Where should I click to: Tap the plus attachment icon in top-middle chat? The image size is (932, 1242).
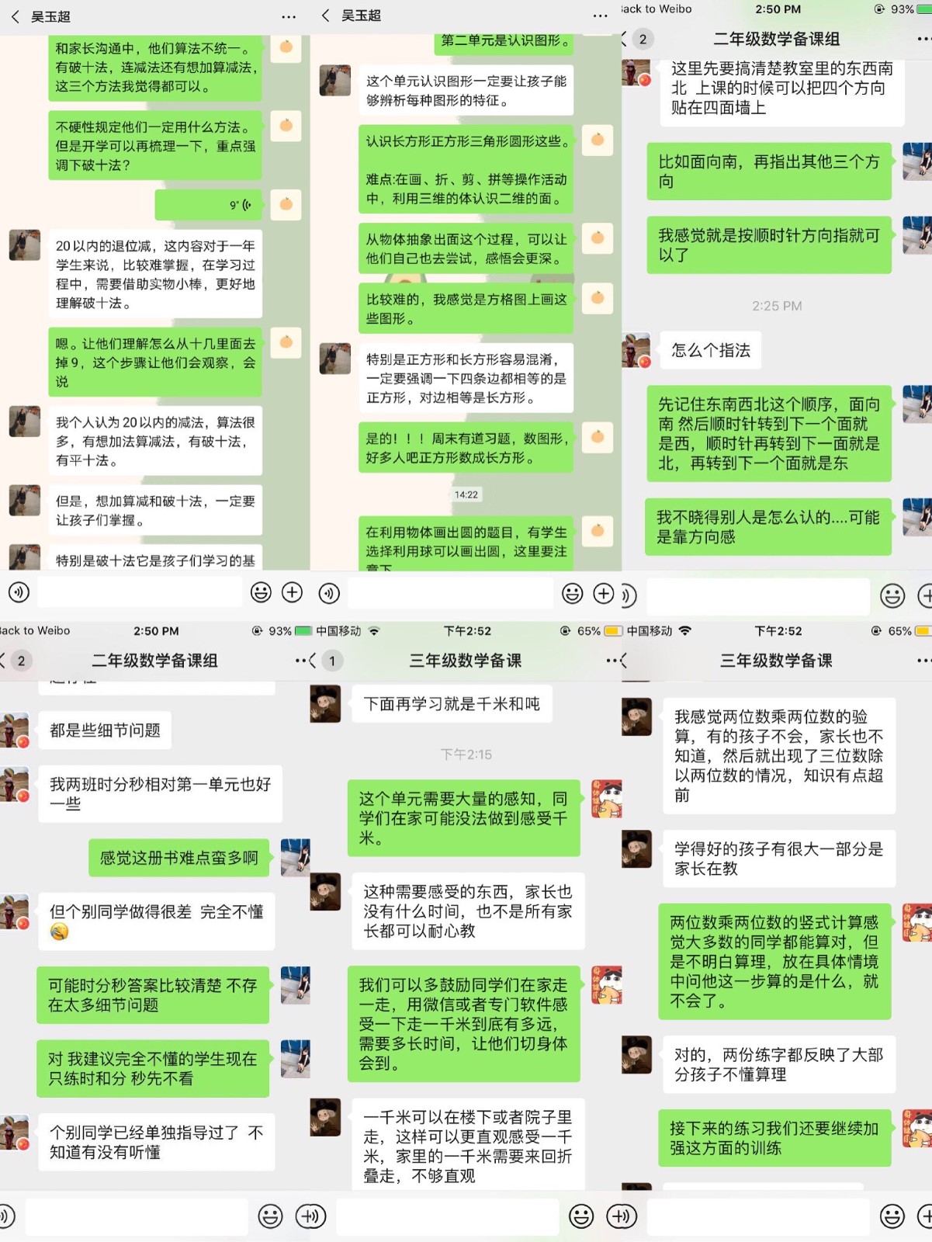point(603,593)
